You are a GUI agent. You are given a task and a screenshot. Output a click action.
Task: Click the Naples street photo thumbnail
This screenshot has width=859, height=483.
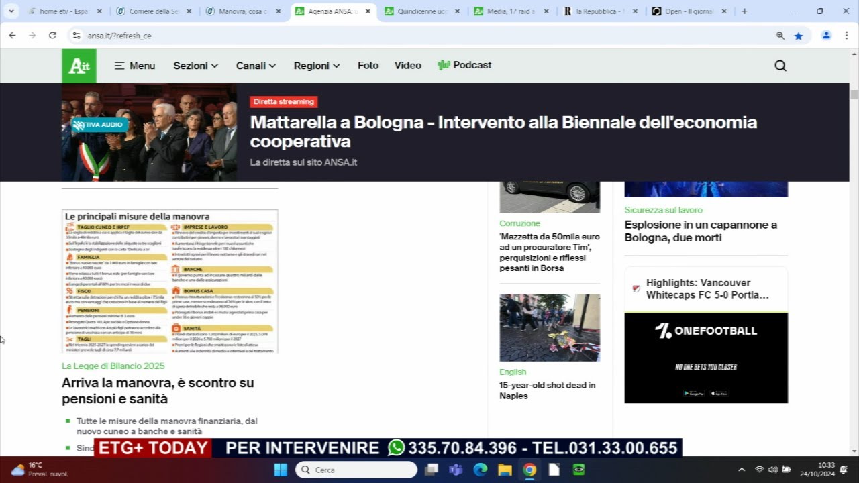click(x=550, y=327)
